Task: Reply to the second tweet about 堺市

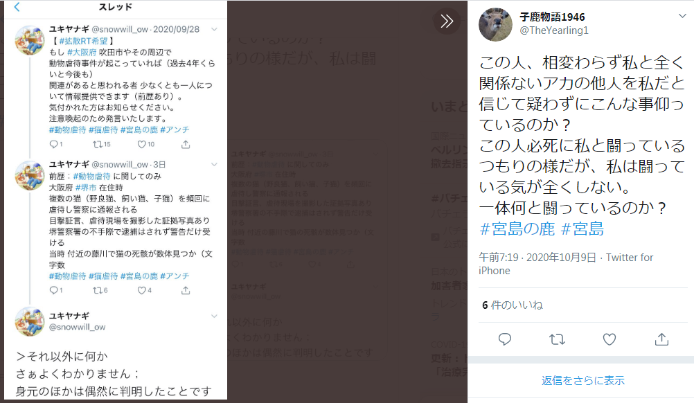Action: click(x=53, y=290)
